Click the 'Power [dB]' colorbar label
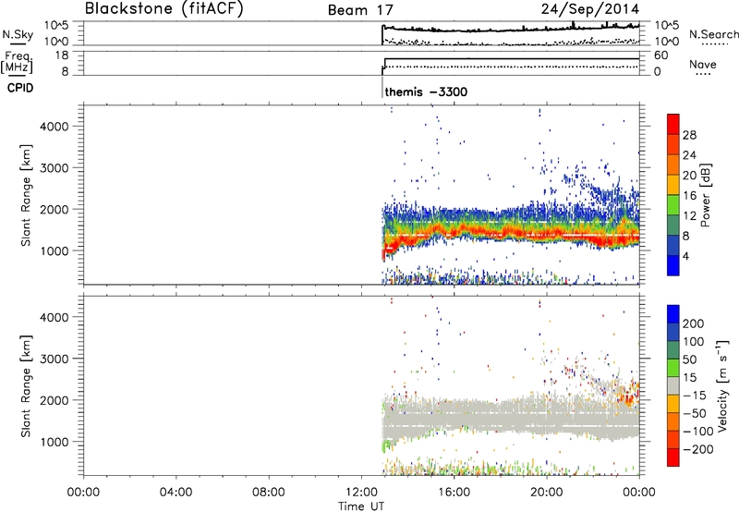Viewport: 739px width, 512px height. 706,195
